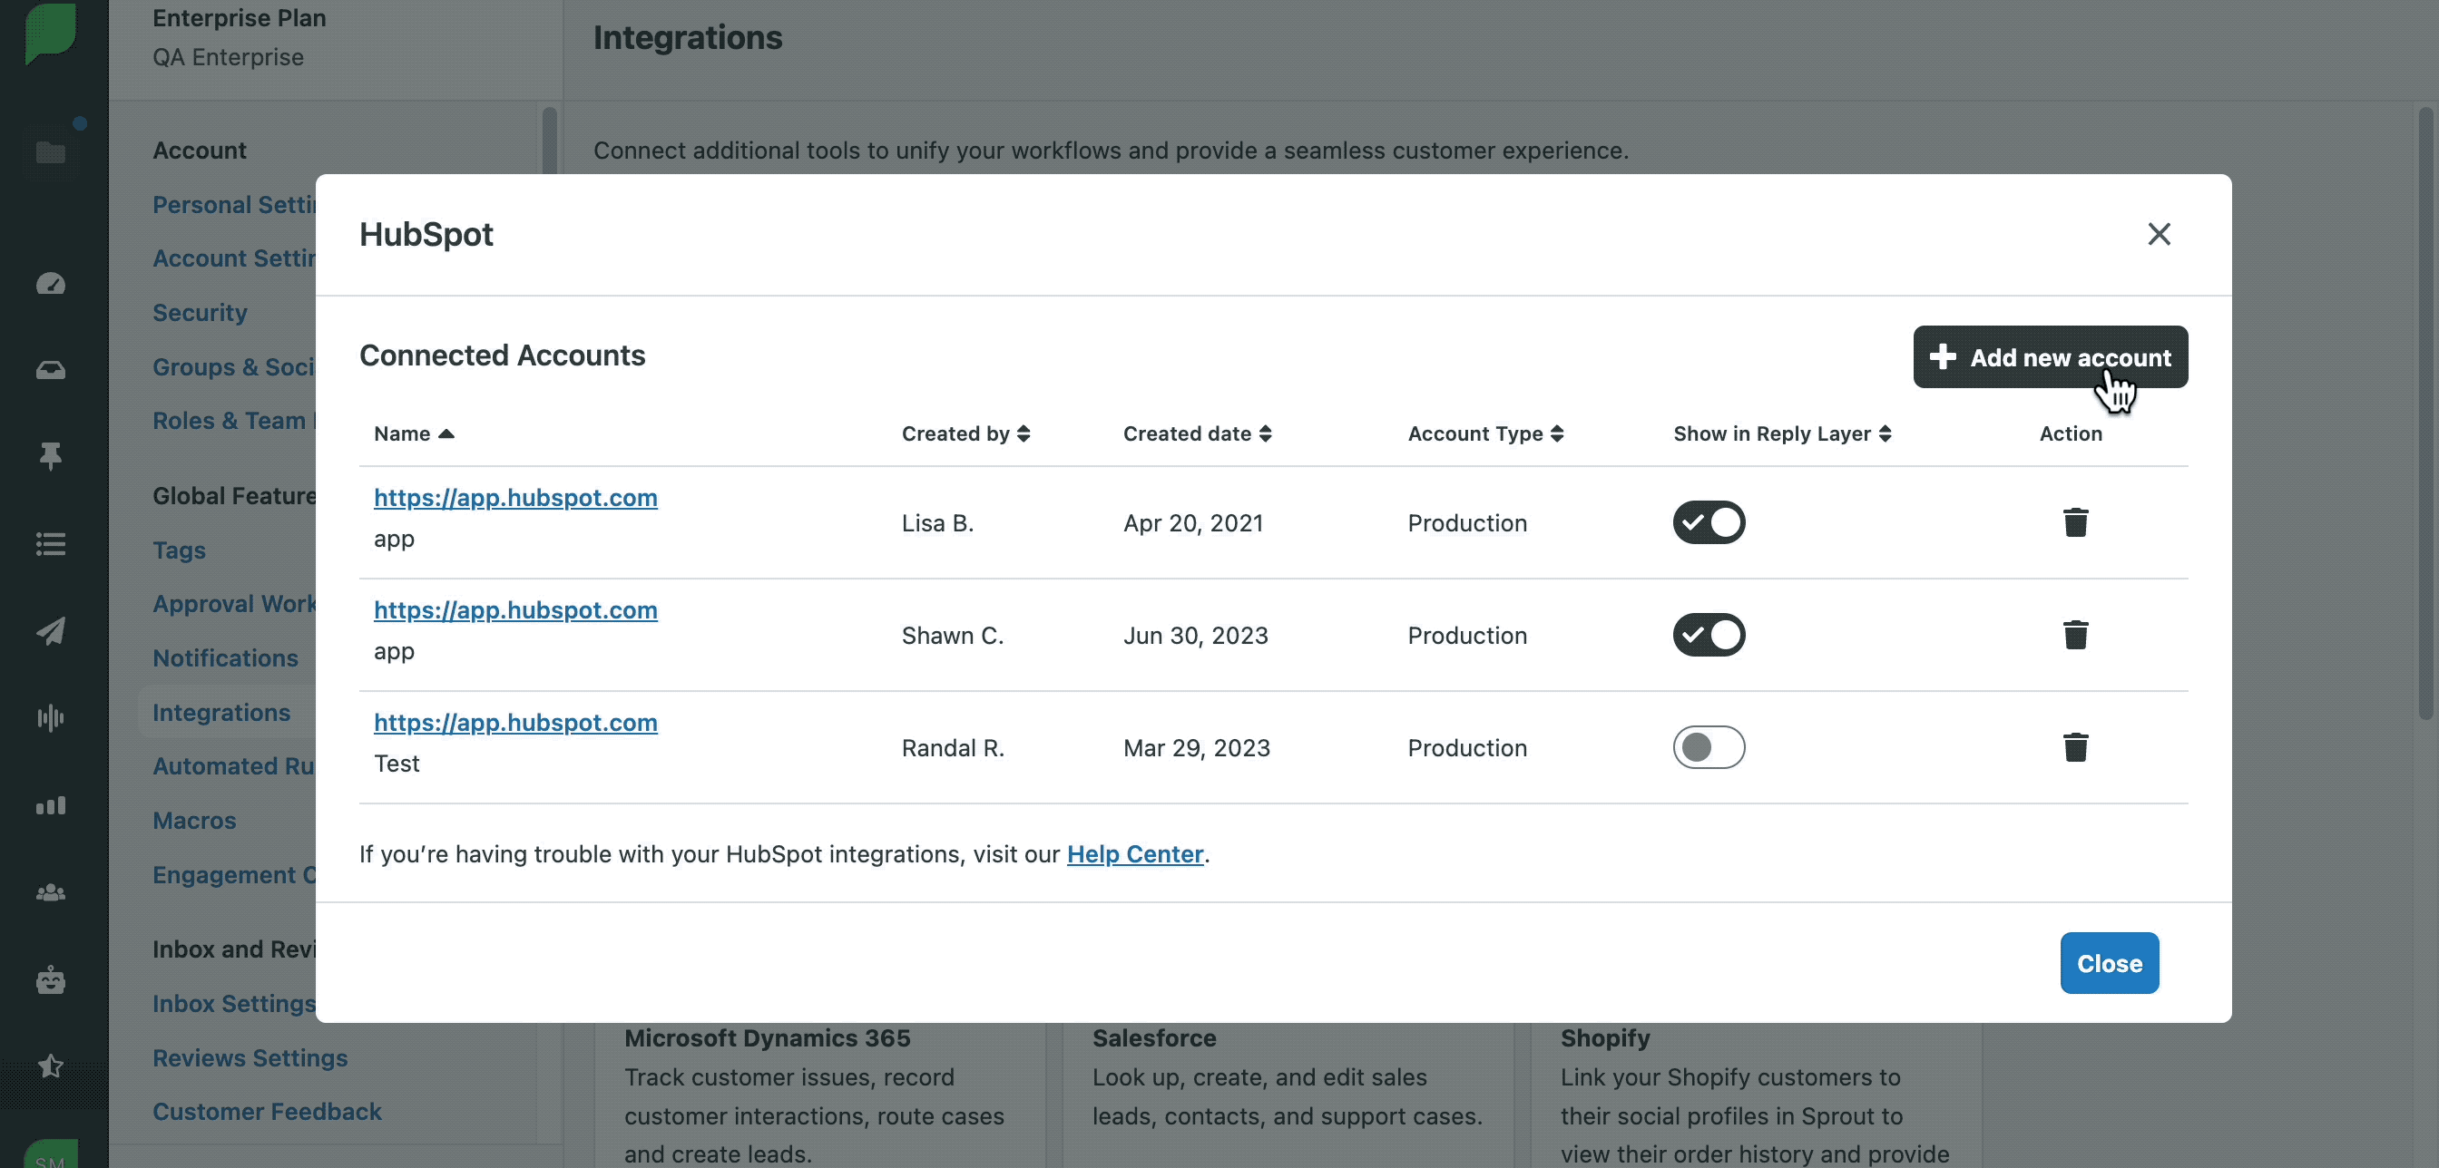
Task: Click Connected Accounts heading
Action: point(502,355)
